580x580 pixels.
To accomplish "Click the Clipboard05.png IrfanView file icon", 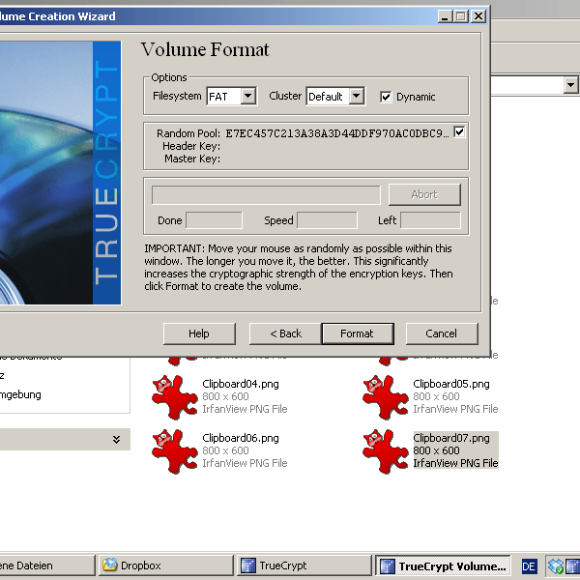I will (386, 397).
